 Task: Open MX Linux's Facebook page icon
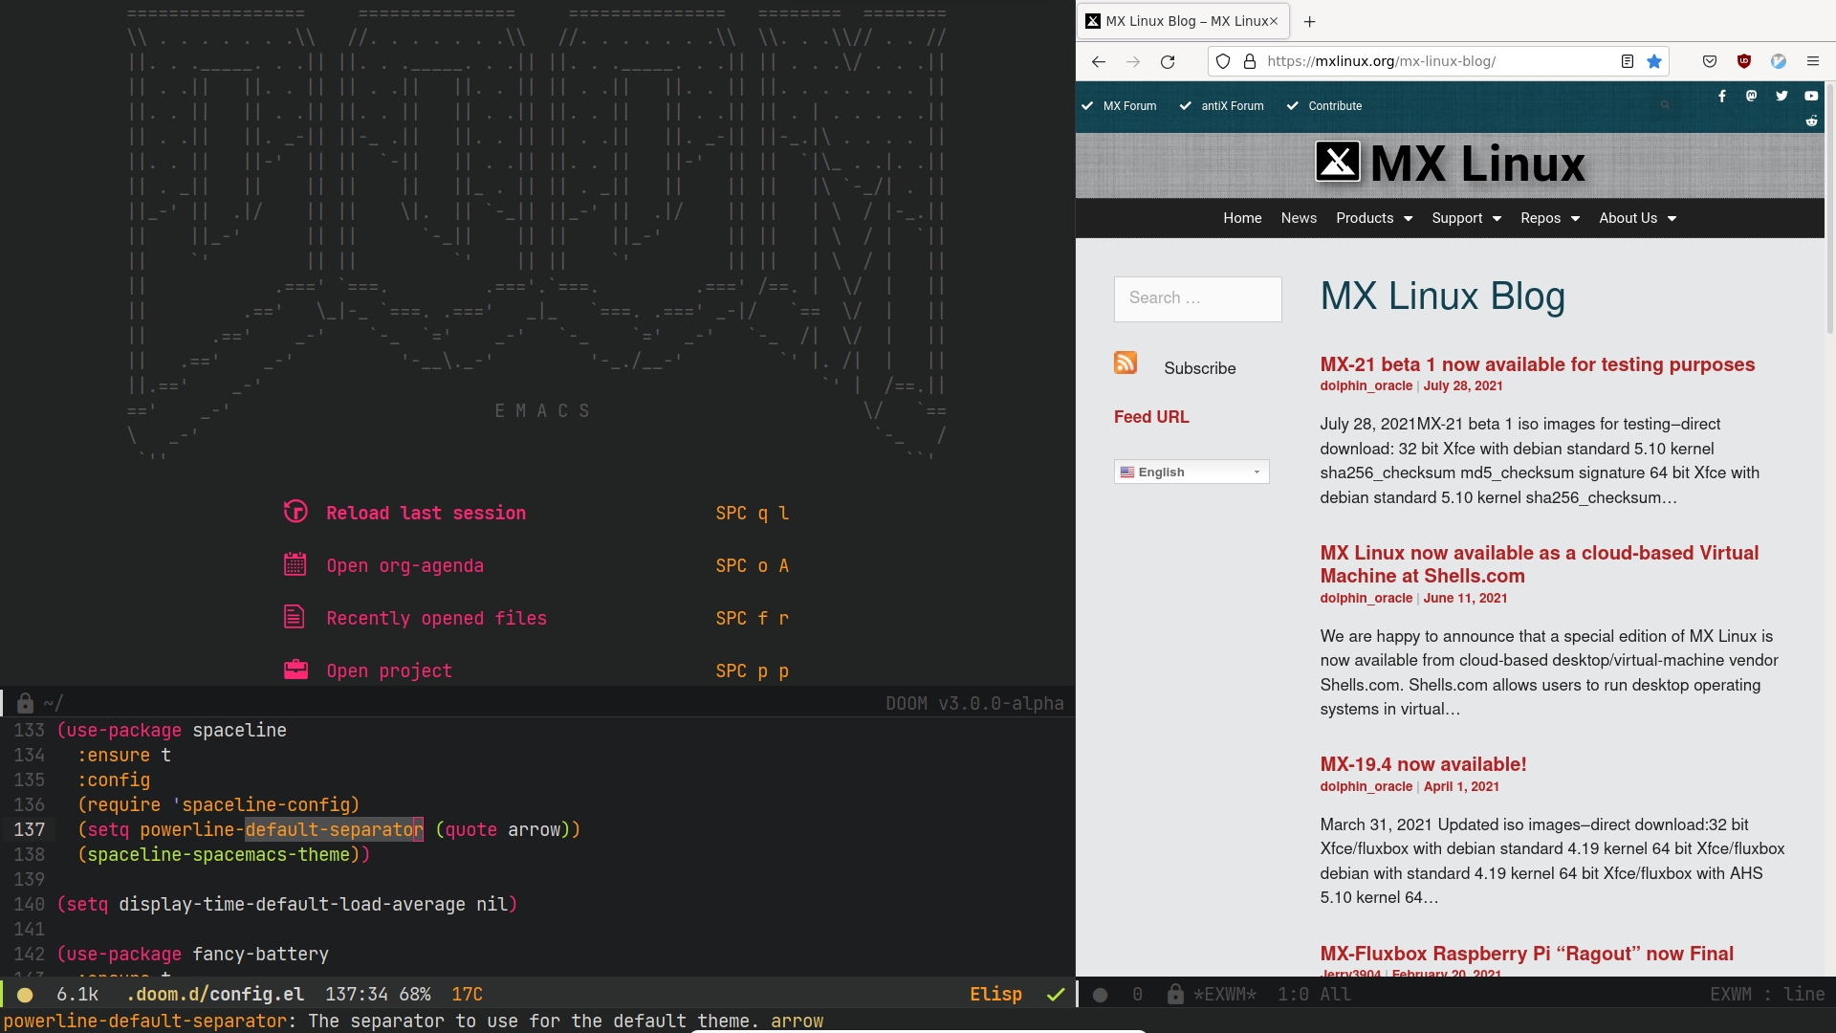[x=1722, y=96]
